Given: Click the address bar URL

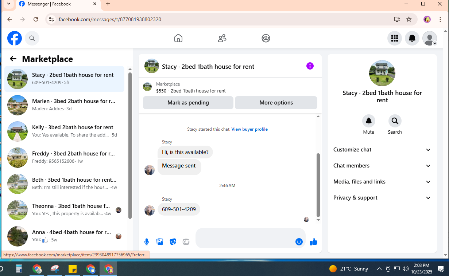Looking at the screenshot, I should (110, 19).
